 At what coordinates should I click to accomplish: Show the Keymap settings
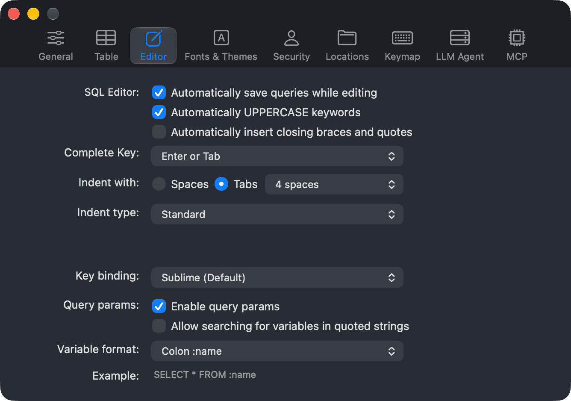[402, 46]
